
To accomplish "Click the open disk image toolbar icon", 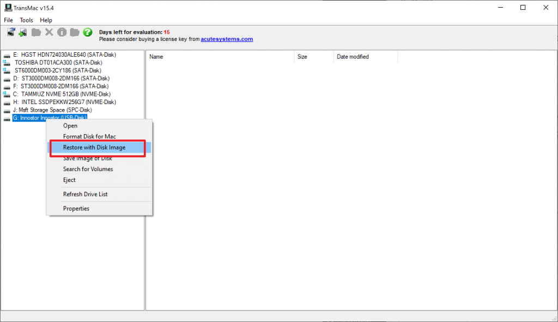I will pyautogui.click(x=11, y=32).
